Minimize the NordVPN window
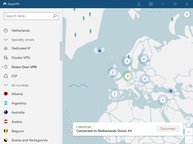The width and height of the screenshot is (193, 144). (163, 4)
